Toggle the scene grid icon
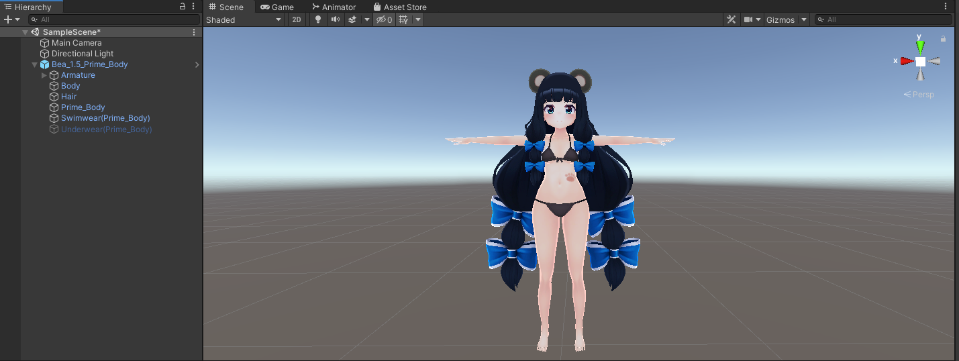Screen dimensions: 959x361 (403, 19)
